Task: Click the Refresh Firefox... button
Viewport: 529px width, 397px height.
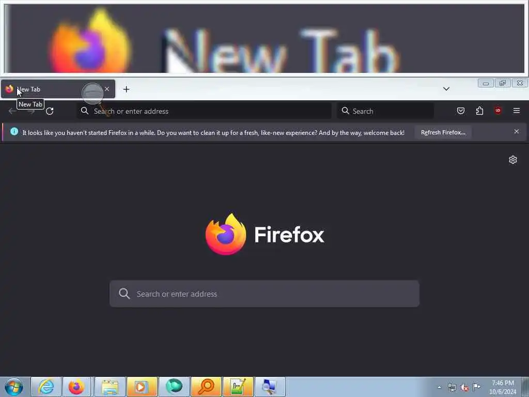Action: click(x=443, y=132)
